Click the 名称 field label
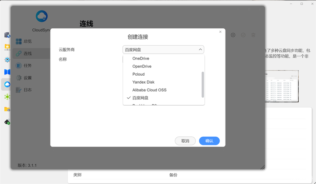 click(x=63, y=59)
